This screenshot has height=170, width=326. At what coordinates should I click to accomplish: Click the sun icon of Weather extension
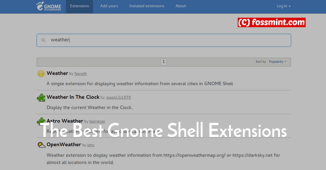point(41,73)
